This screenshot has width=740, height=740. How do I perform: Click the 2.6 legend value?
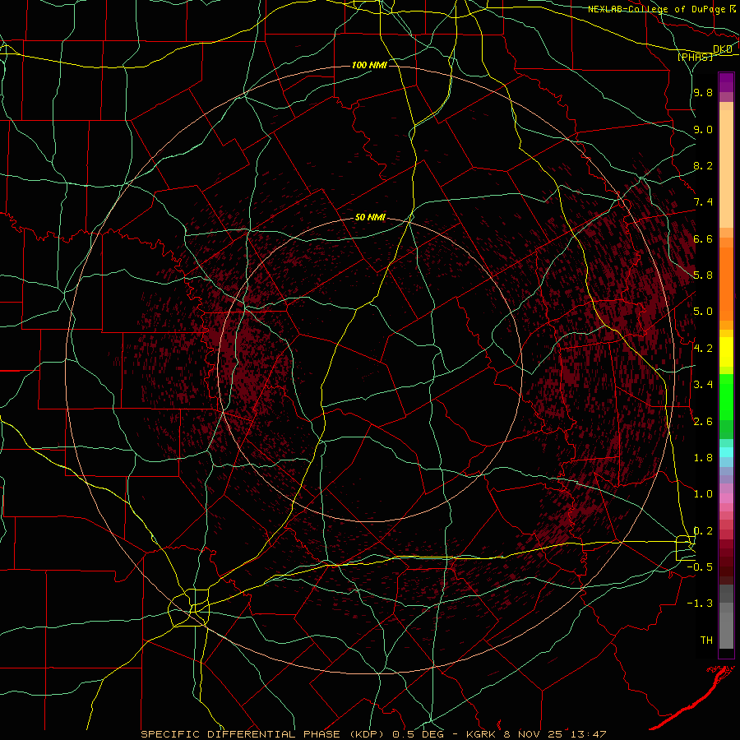703,421
